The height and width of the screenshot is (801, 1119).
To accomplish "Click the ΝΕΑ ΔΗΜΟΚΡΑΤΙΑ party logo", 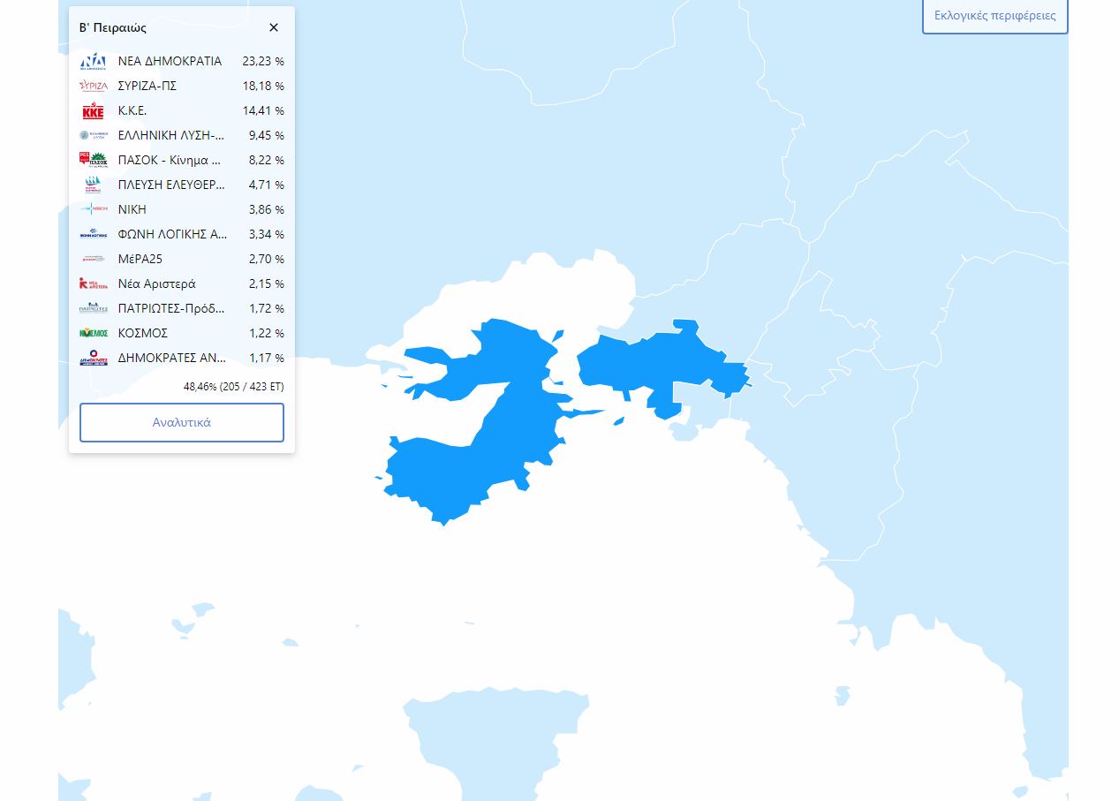I will coord(94,61).
